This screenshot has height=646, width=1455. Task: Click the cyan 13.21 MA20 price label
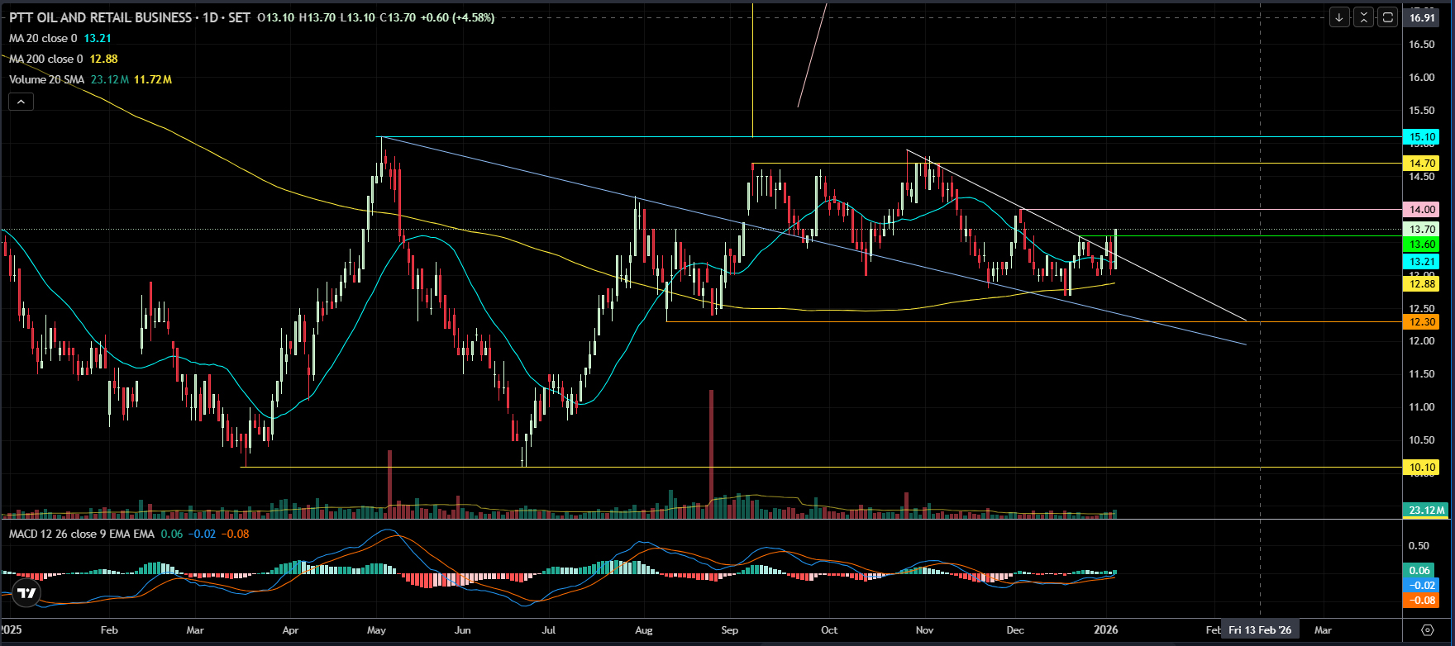pyautogui.click(x=1422, y=262)
